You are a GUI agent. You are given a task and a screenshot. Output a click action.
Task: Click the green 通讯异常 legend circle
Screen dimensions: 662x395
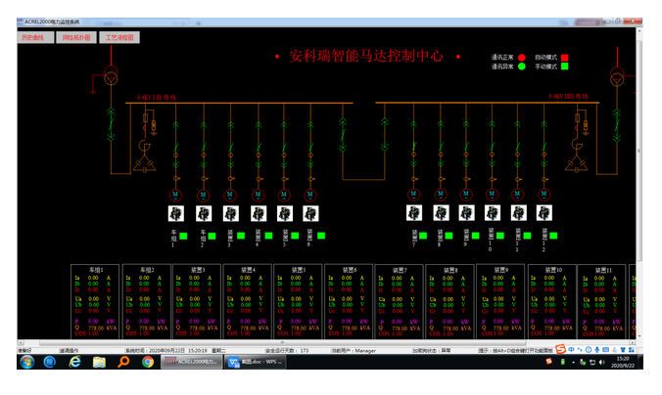tap(522, 66)
